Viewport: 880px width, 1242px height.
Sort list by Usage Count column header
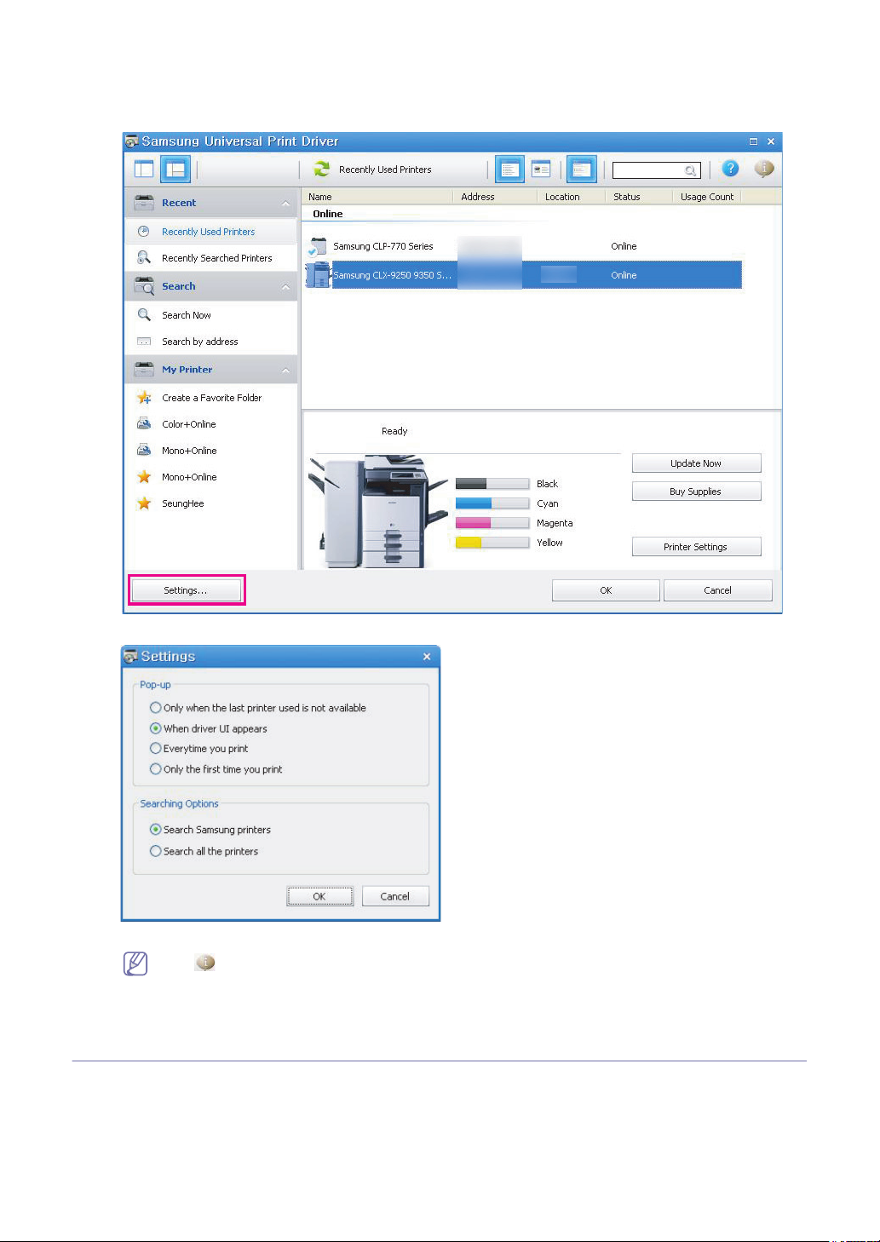coord(706,197)
